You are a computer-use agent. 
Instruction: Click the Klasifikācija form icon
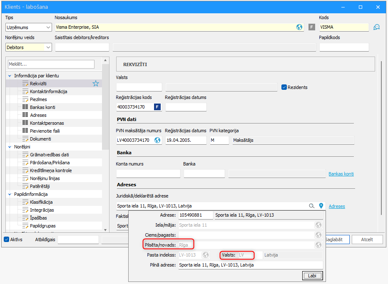(x=25, y=202)
